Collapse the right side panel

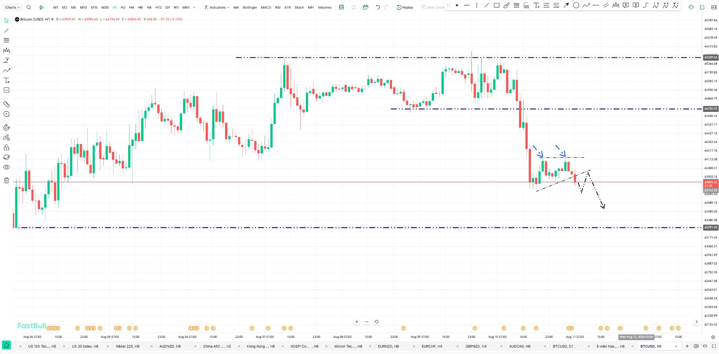[x=714, y=7]
